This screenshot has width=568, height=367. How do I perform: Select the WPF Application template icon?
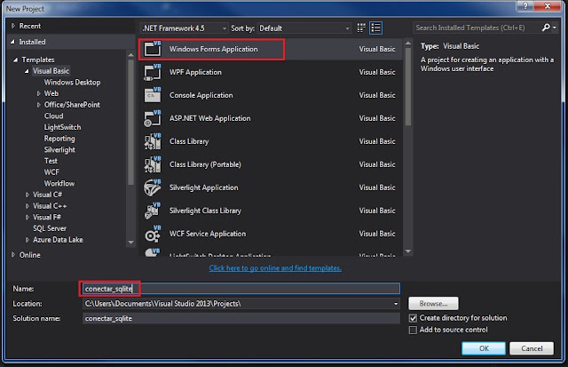[153, 72]
